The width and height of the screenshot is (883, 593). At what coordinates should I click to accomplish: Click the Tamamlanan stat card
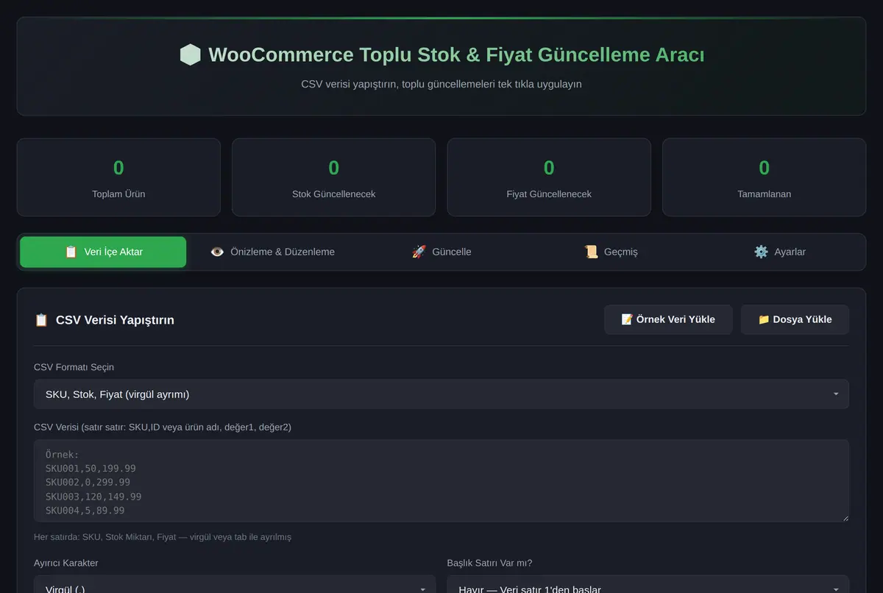point(765,177)
